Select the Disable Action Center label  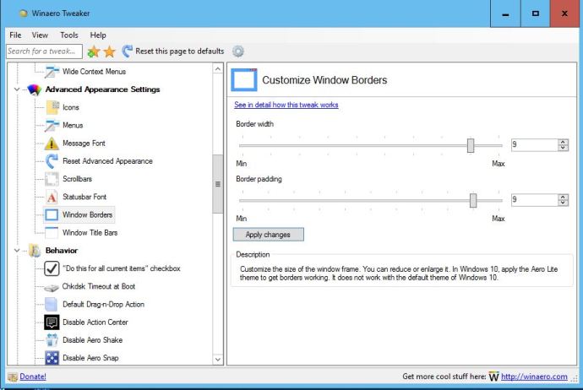tap(95, 322)
